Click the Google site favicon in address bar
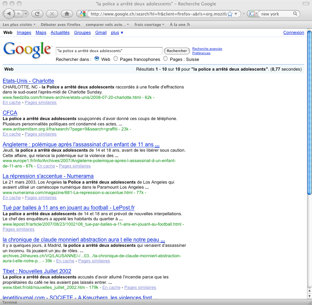This screenshot has height=305, width=312. coord(82,14)
